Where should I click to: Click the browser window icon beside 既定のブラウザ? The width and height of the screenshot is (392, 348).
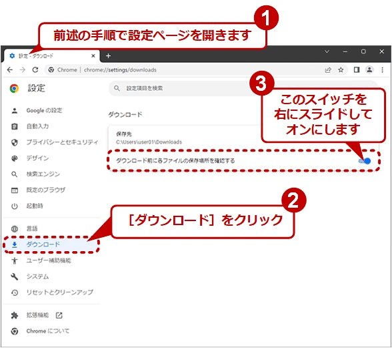point(15,190)
